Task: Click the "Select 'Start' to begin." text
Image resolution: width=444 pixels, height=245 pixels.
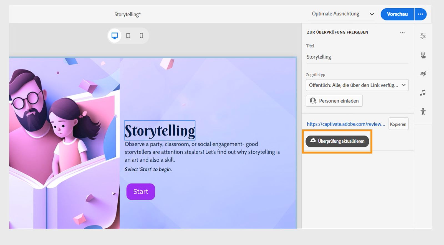Action: click(148, 169)
